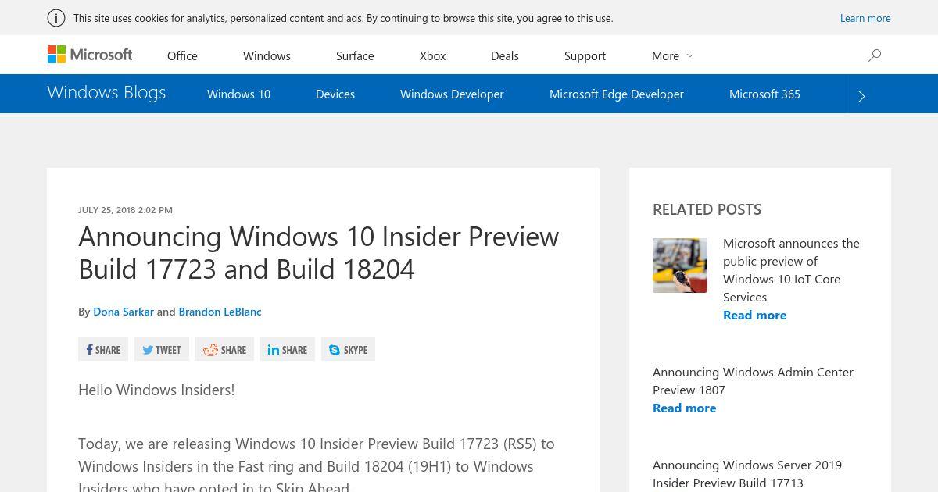Image resolution: width=938 pixels, height=492 pixels.
Task: Click Learn more about cookies
Action: click(x=865, y=18)
